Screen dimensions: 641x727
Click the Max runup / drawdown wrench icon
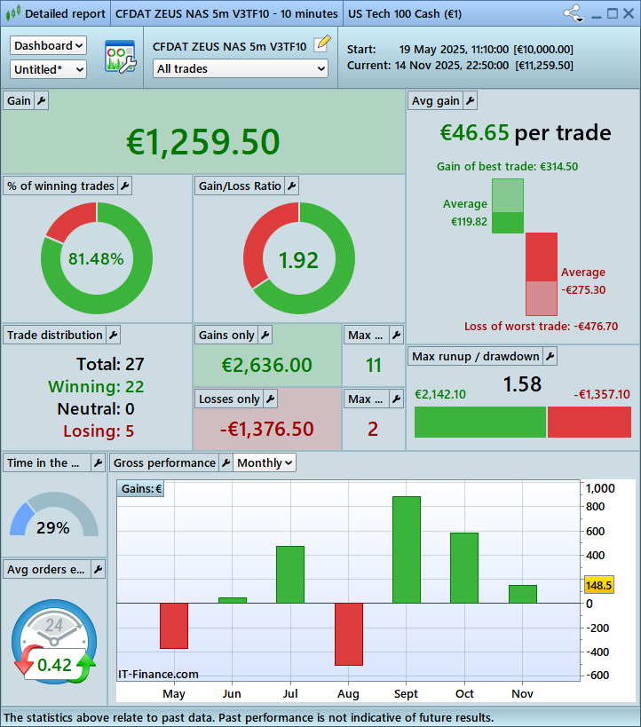(x=550, y=356)
